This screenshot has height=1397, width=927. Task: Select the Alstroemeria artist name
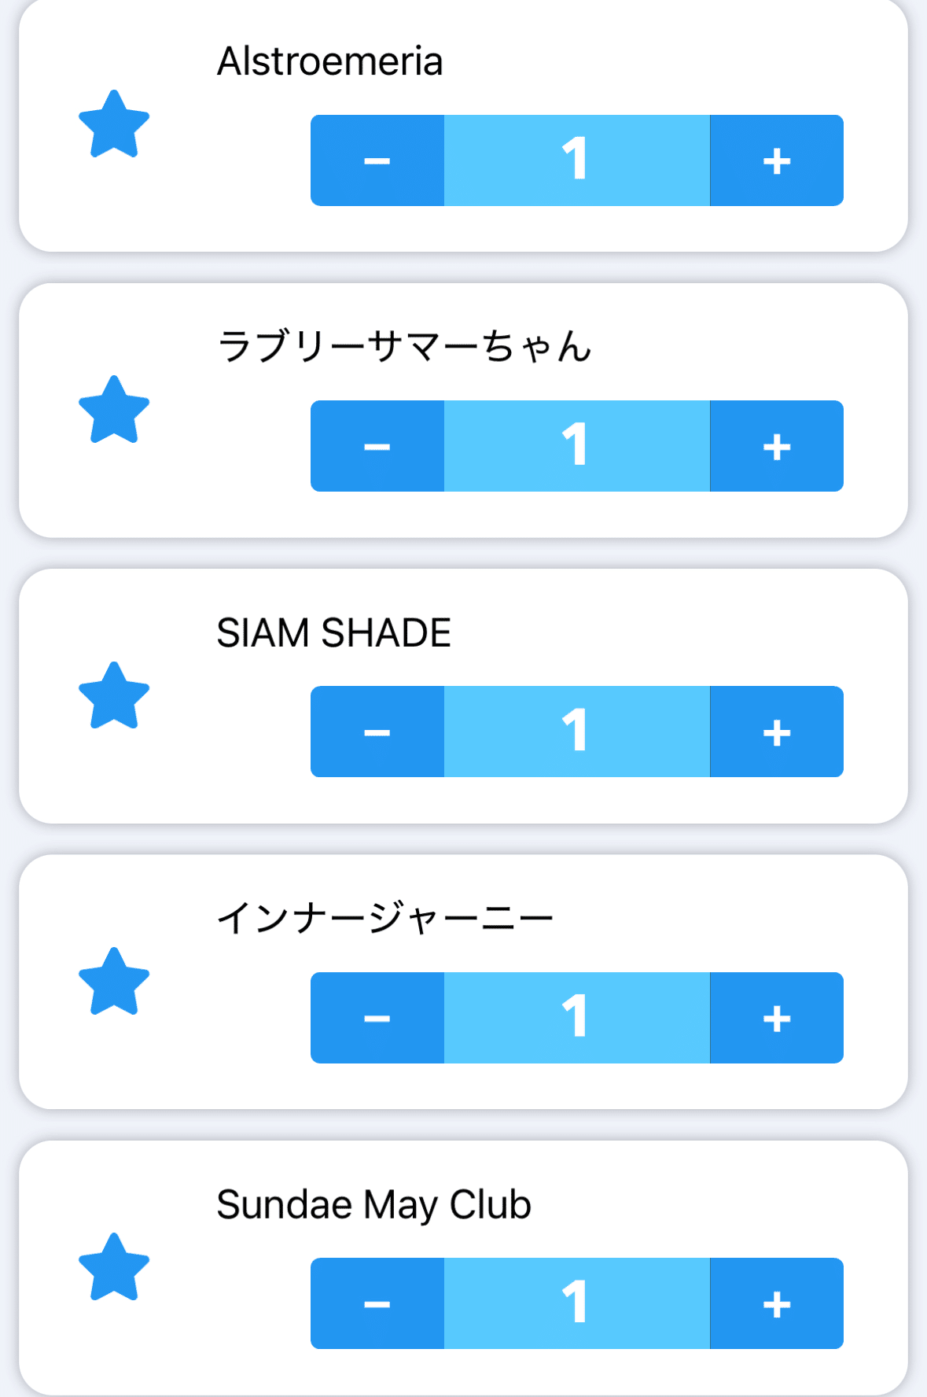pyautogui.click(x=329, y=61)
